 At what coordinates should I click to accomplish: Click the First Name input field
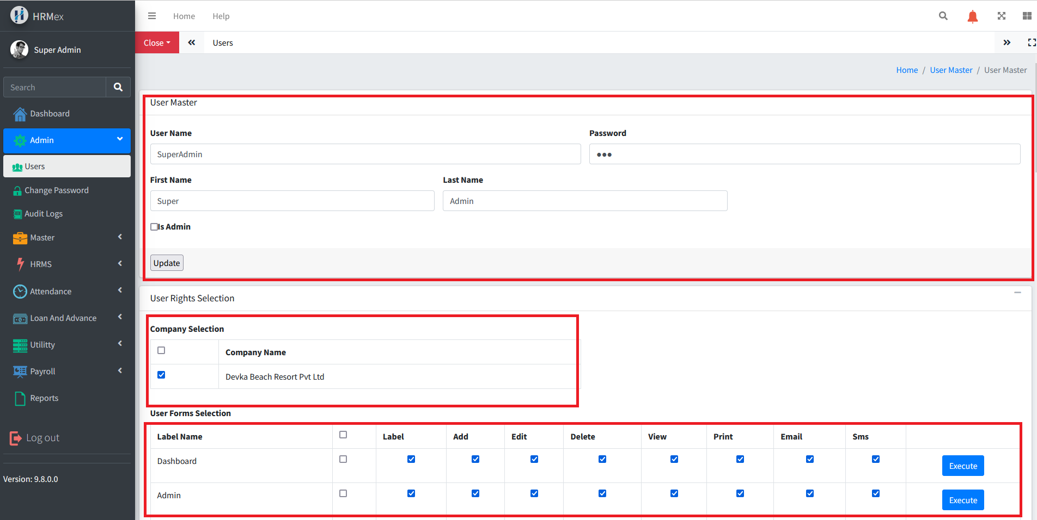pos(292,201)
